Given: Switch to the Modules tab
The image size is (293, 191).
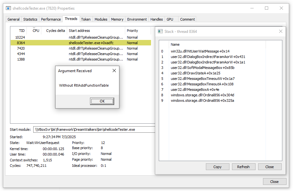Looking at the screenshot, I should point(101,19).
